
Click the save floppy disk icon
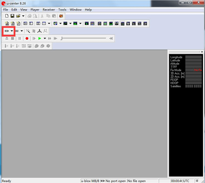coord(12,16)
